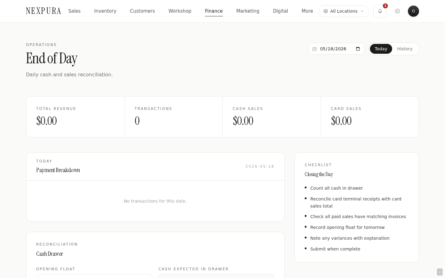Open the notifications bell
This screenshot has width=445, height=278.
tap(380, 11)
